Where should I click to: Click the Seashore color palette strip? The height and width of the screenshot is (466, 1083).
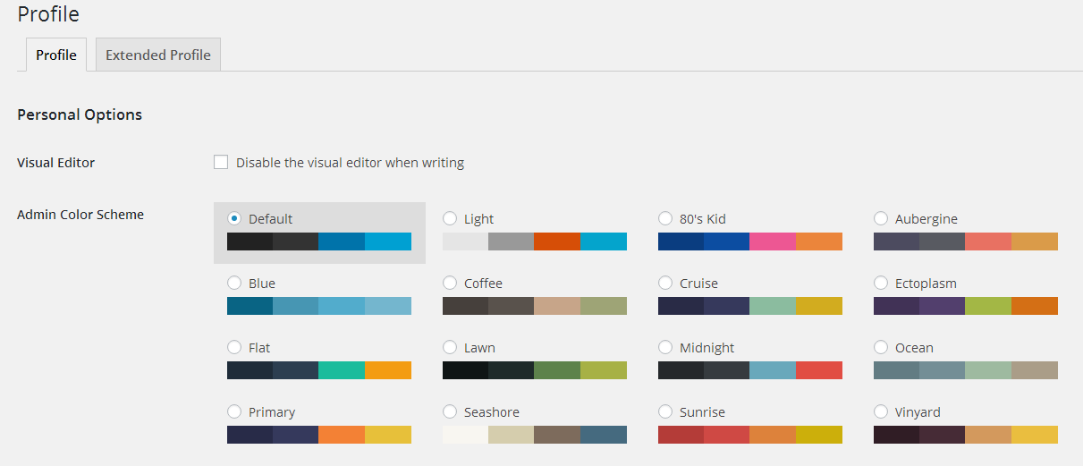coord(535,435)
